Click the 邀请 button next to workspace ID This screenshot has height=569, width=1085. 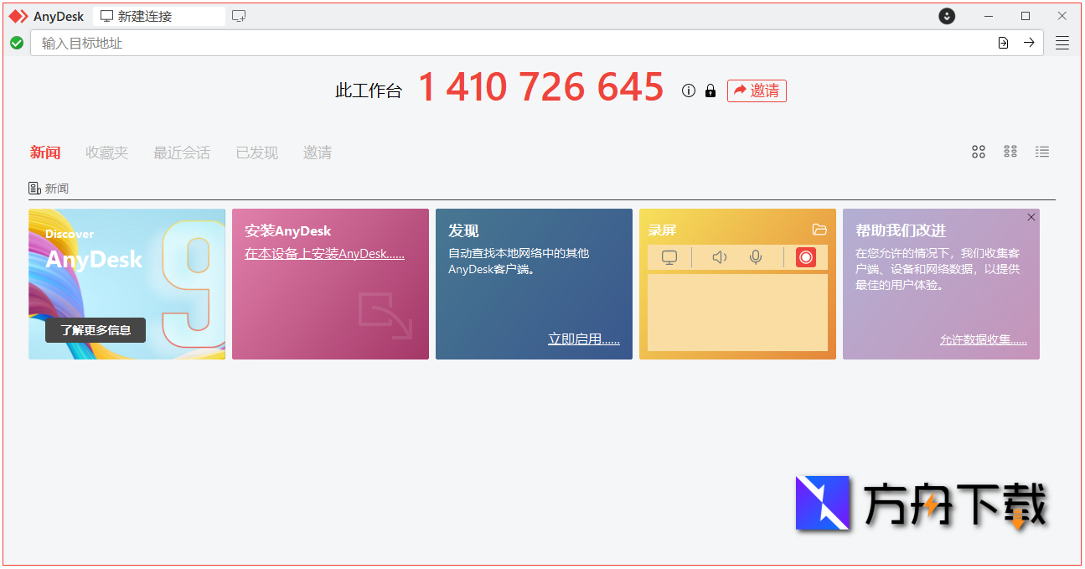(757, 91)
